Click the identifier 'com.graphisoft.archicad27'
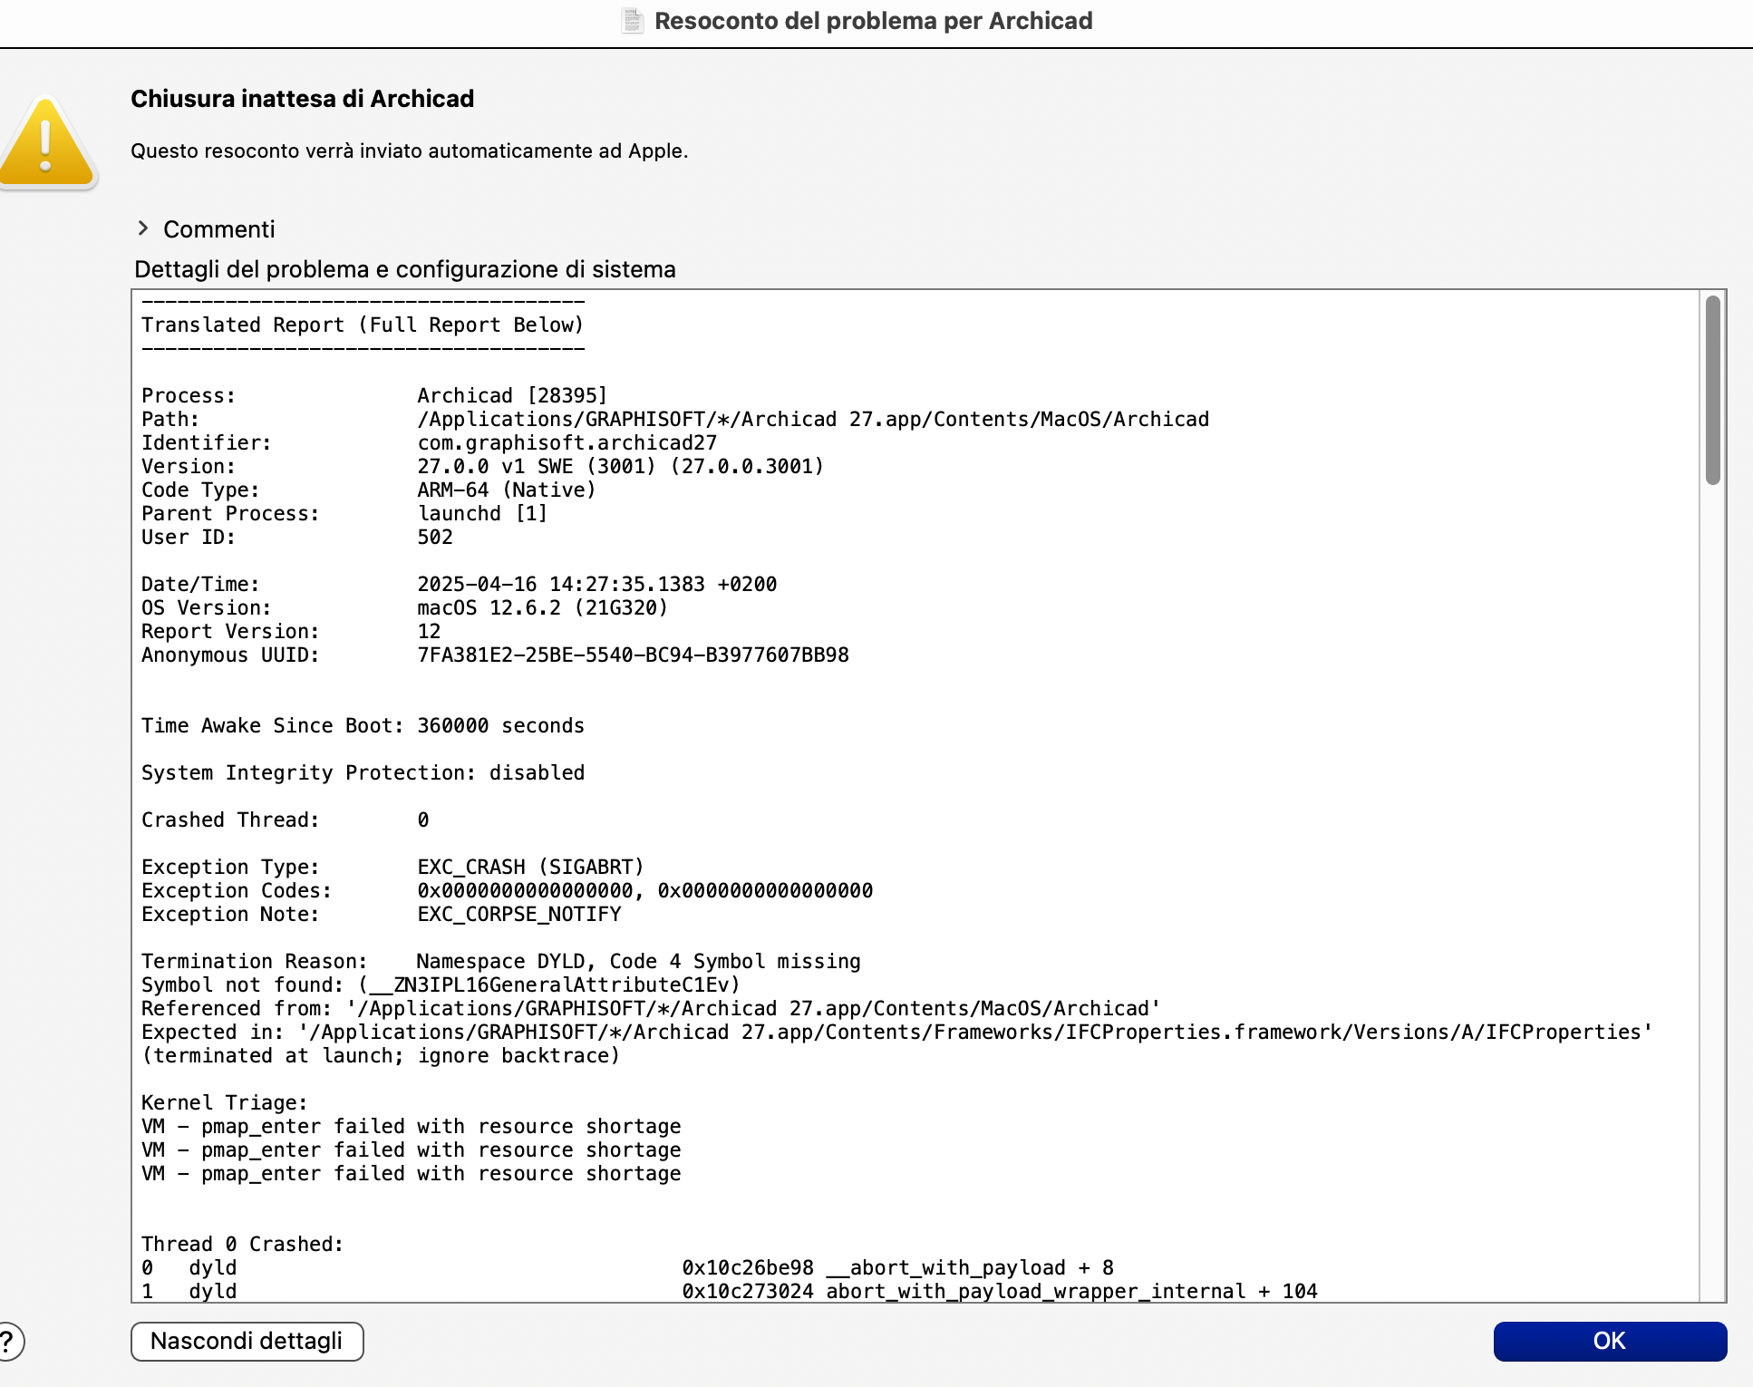 567,442
